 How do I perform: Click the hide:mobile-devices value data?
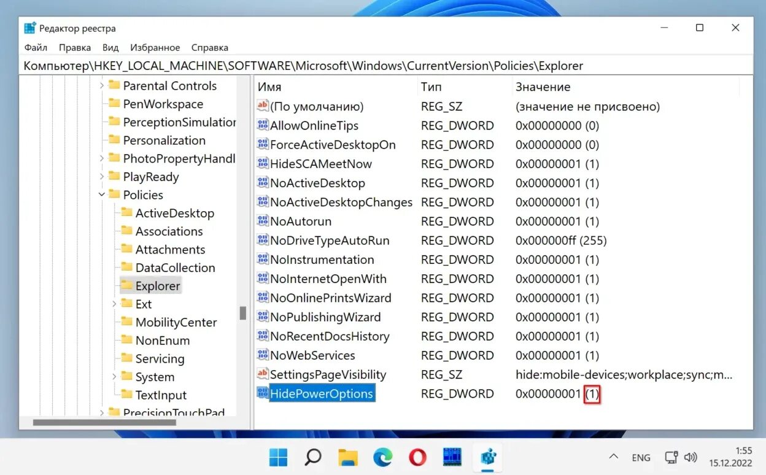(624, 374)
